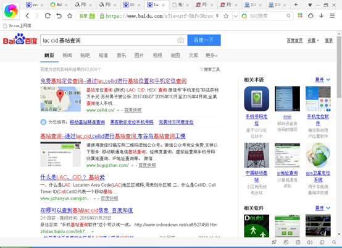This screenshot has width=342, height=248.
Task: Click the 登录 link
Action: click(328, 40)
